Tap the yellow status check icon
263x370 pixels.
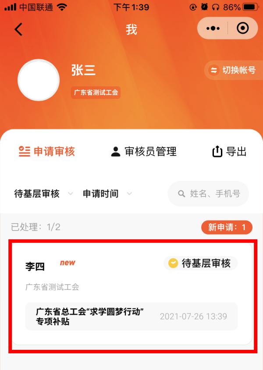click(173, 263)
